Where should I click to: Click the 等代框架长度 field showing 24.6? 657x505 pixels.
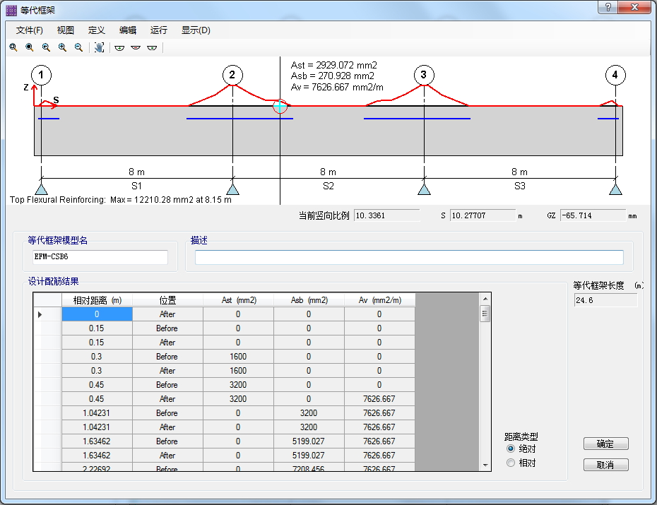(x=606, y=300)
